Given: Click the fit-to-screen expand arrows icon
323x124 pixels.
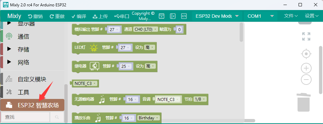Looking at the screenshot, I should pos(306,36).
